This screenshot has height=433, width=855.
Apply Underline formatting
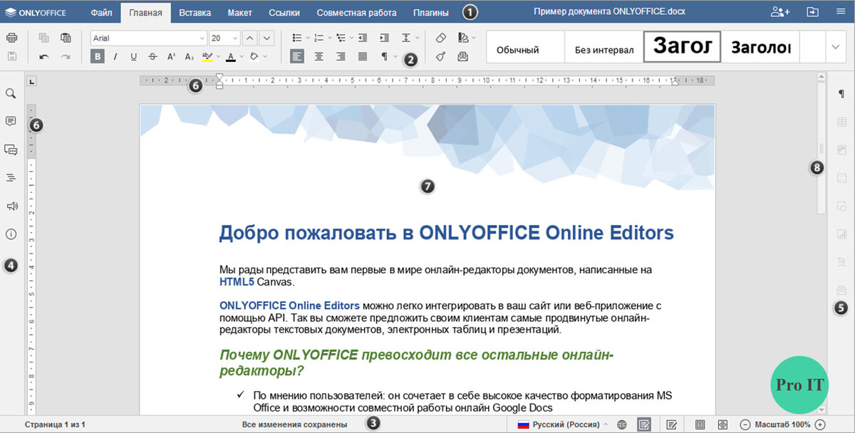[134, 56]
